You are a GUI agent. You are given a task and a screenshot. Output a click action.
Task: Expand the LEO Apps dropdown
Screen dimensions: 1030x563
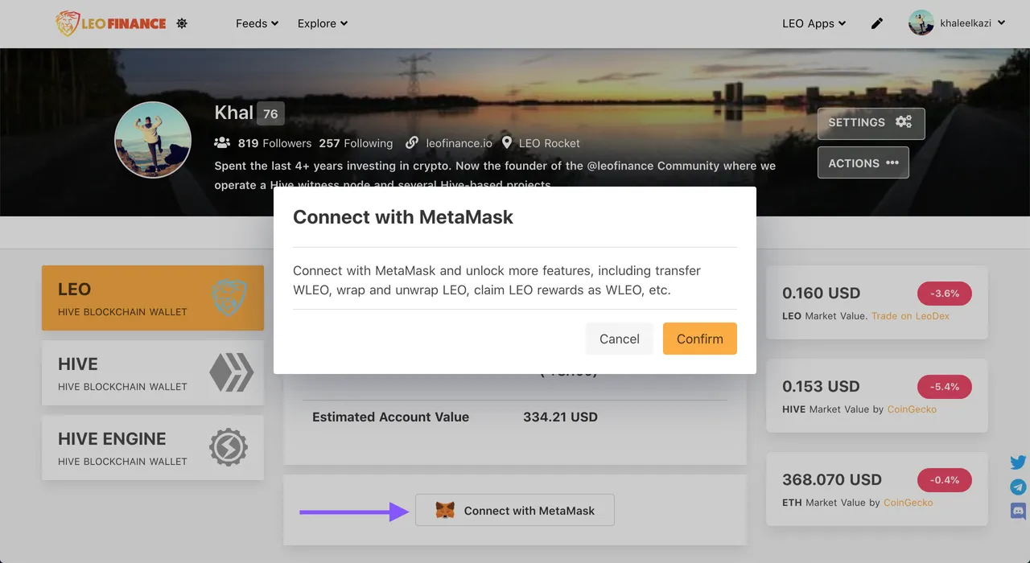click(x=814, y=23)
